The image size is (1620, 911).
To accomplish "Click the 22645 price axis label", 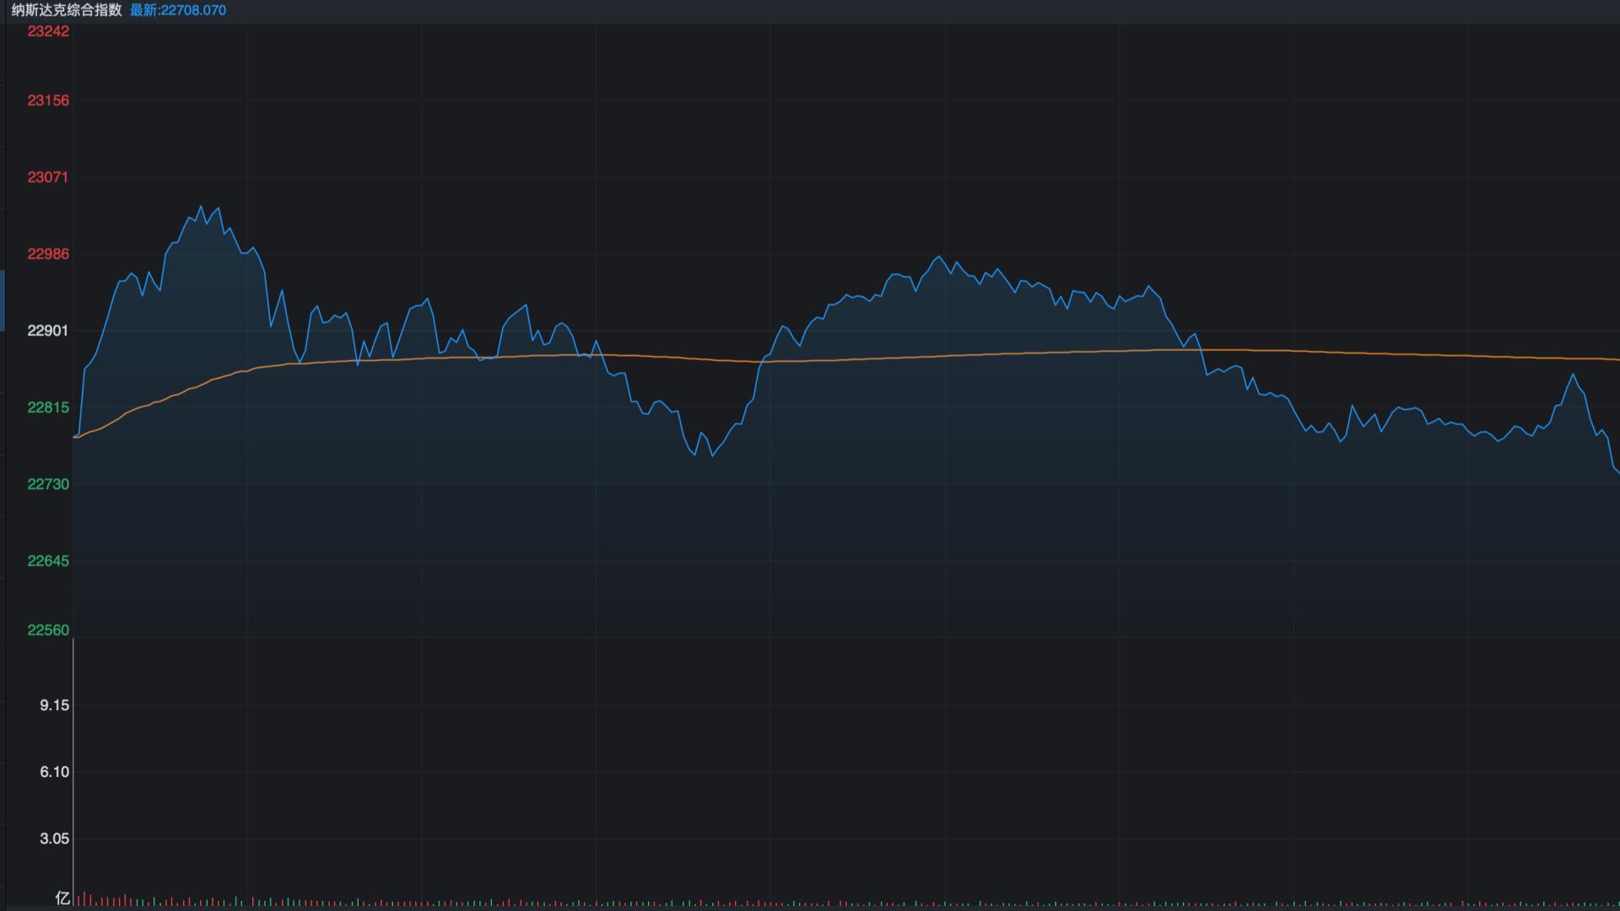I will pyautogui.click(x=48, y=561).
